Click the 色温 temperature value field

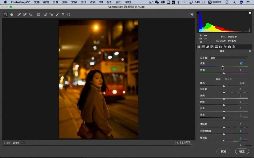(241, 63)
